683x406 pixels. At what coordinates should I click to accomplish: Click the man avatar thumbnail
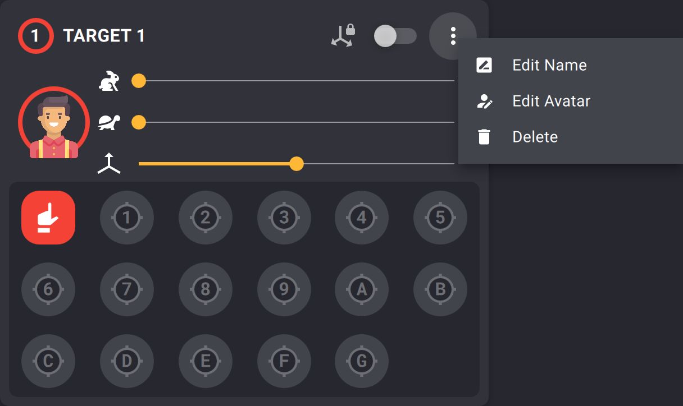point(54,123)
